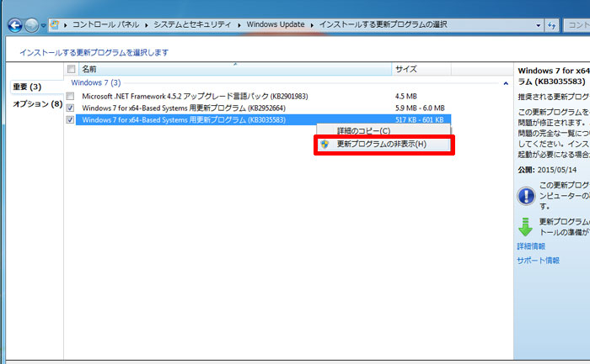
Task: Click the green download arrow icon
Action: (x=525, y=227)
